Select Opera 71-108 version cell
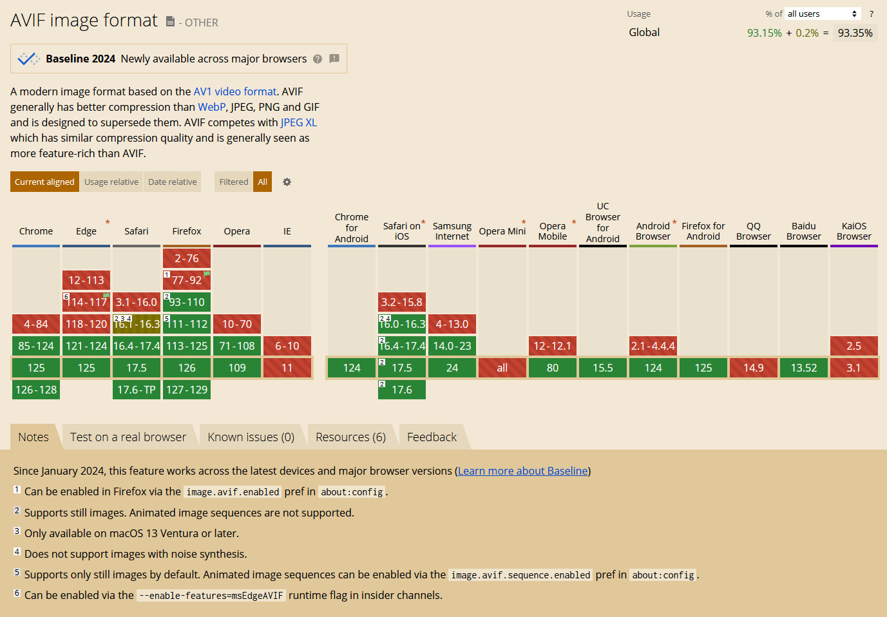The width and height of the screenshot is (887, 617). tap(237, 346)
